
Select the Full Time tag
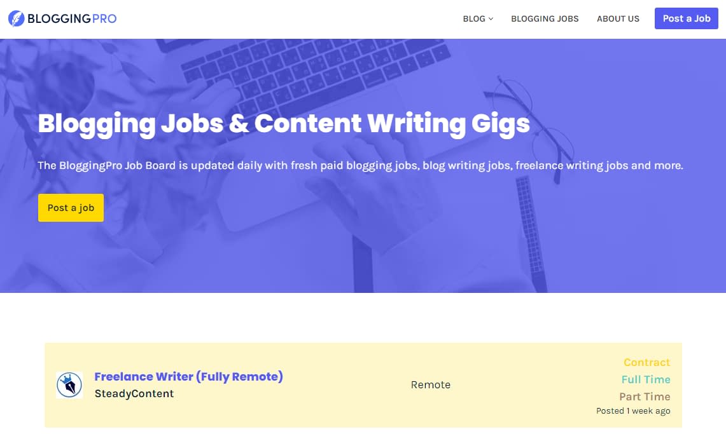[646, 379]
